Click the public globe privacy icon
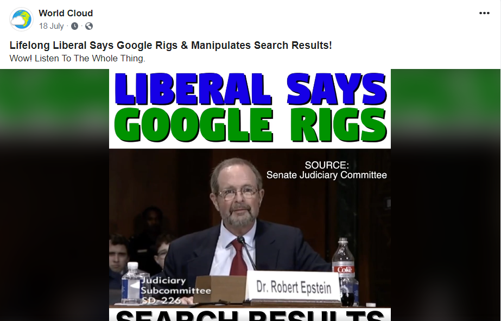501x321 pixels. tap(89, 26)
